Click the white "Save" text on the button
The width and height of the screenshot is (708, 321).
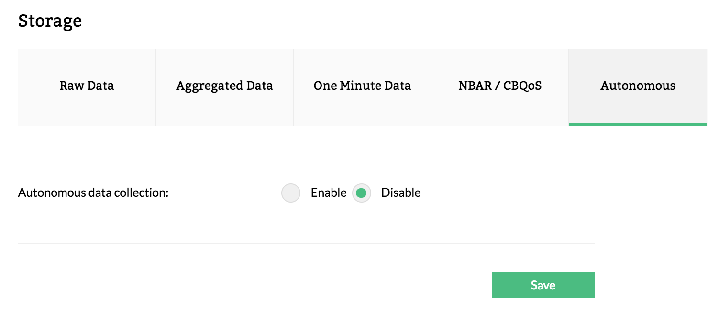(543, 286)
